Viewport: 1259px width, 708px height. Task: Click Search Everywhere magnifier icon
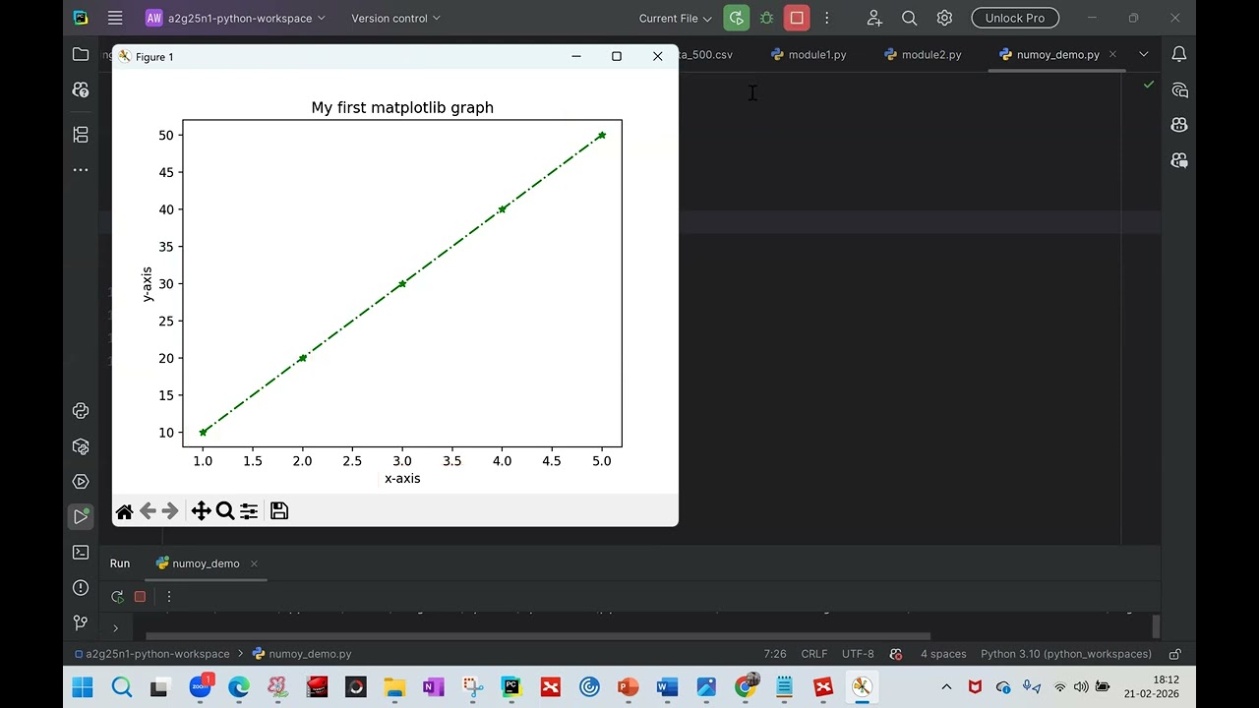pyautogui.click(x=910, y=18)
